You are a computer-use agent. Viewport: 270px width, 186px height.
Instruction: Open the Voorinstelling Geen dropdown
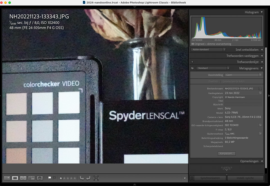point(243,75)
